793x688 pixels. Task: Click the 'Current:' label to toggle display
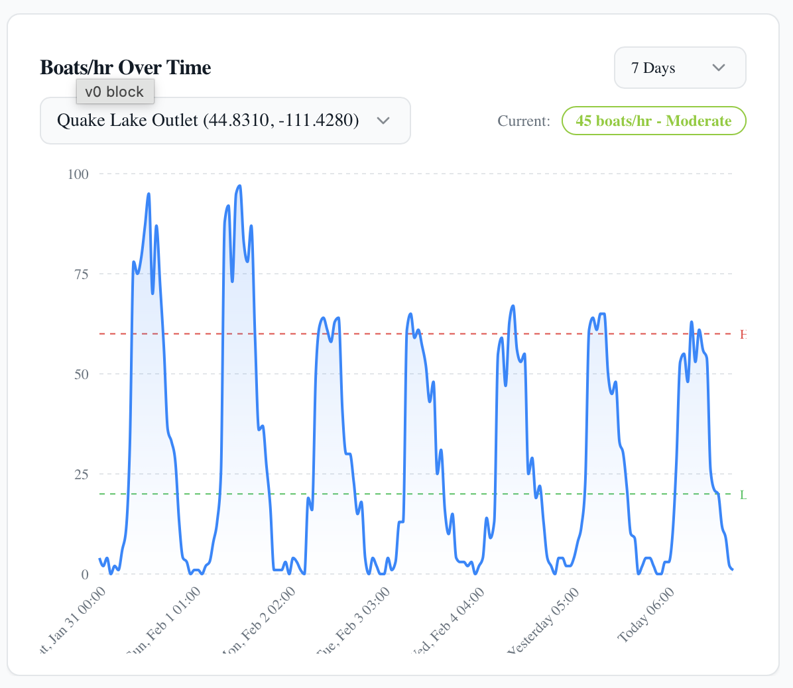coord(524,121)
